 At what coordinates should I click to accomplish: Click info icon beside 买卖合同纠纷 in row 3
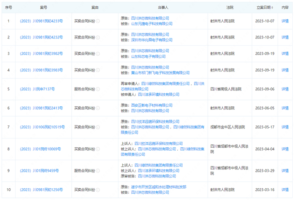98,54
